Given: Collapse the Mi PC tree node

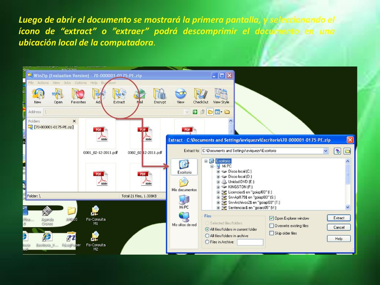Looking at the screenshot, I should coord(212,166).
